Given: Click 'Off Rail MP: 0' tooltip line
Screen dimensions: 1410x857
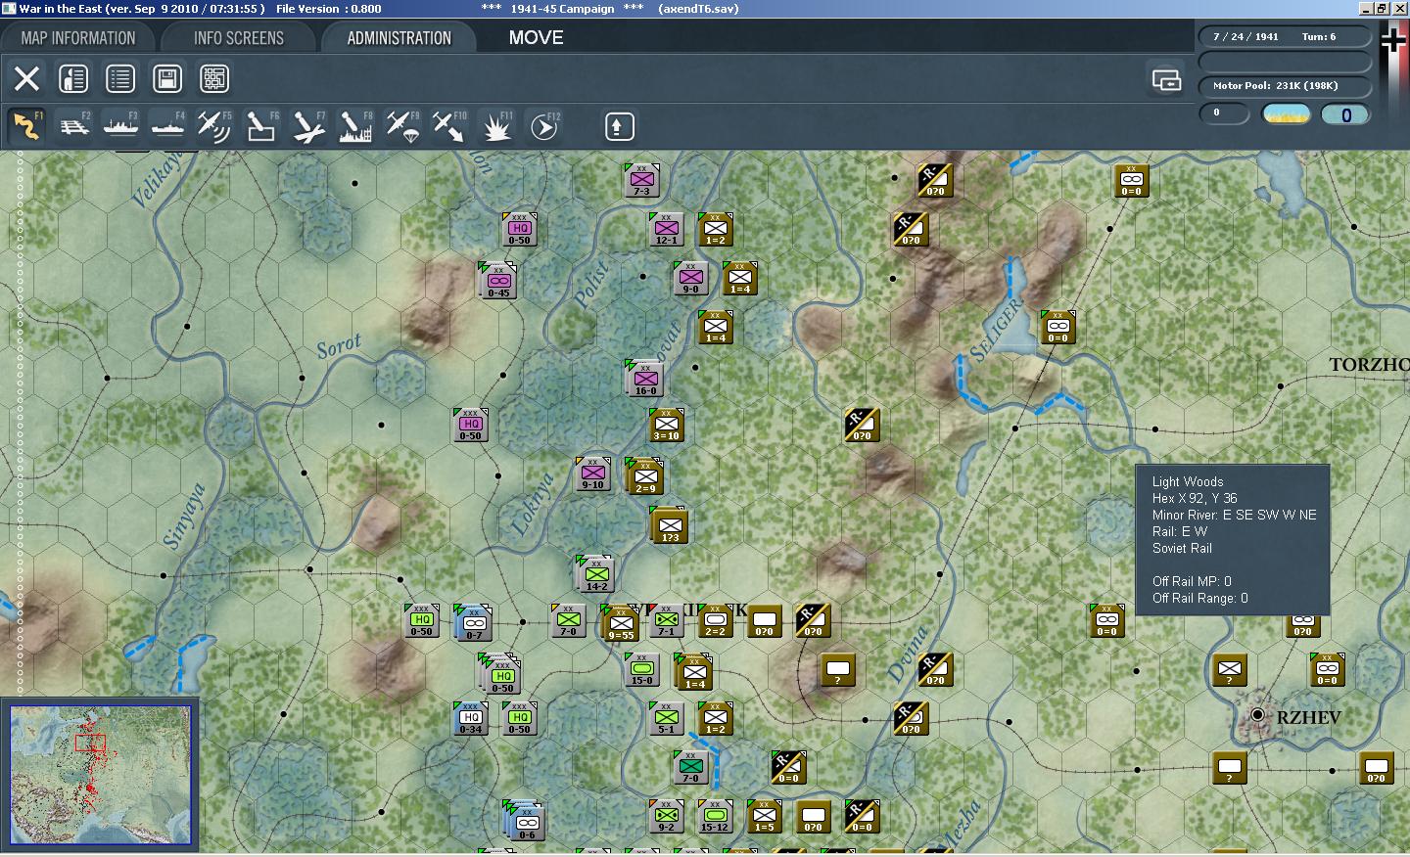Looking at the screenshot, I should point(1192,582).
